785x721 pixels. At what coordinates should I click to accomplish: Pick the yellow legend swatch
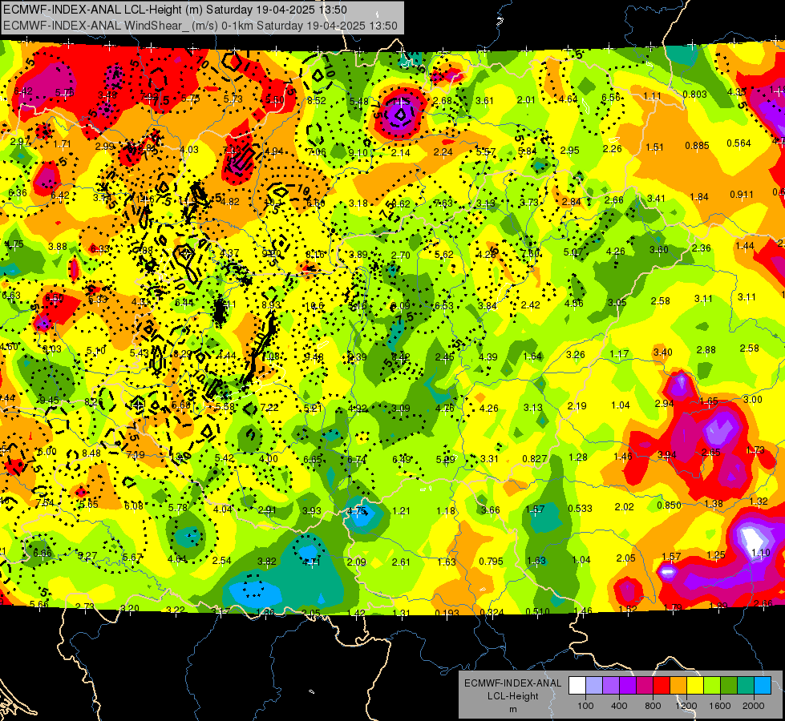tap(695, 686)
